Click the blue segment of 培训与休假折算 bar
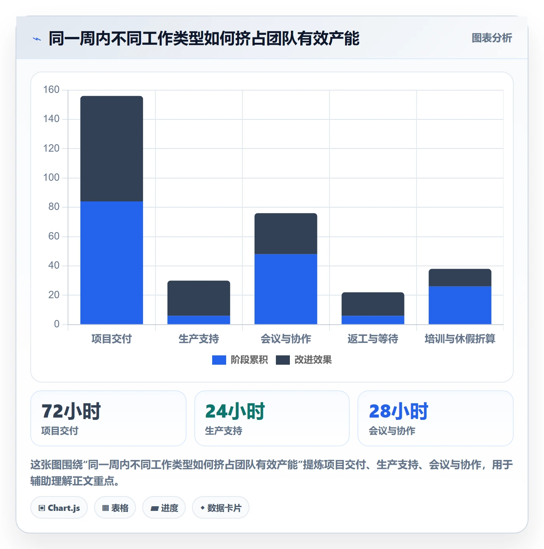544x549 pixels. click(460, 305)
